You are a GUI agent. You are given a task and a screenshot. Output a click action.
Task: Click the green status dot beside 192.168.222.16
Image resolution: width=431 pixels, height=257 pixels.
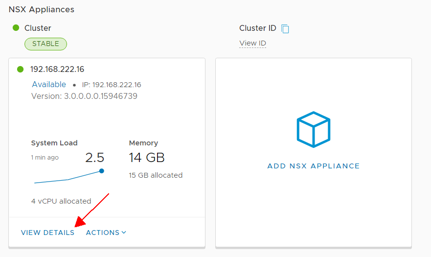click(x=21, y=70)
